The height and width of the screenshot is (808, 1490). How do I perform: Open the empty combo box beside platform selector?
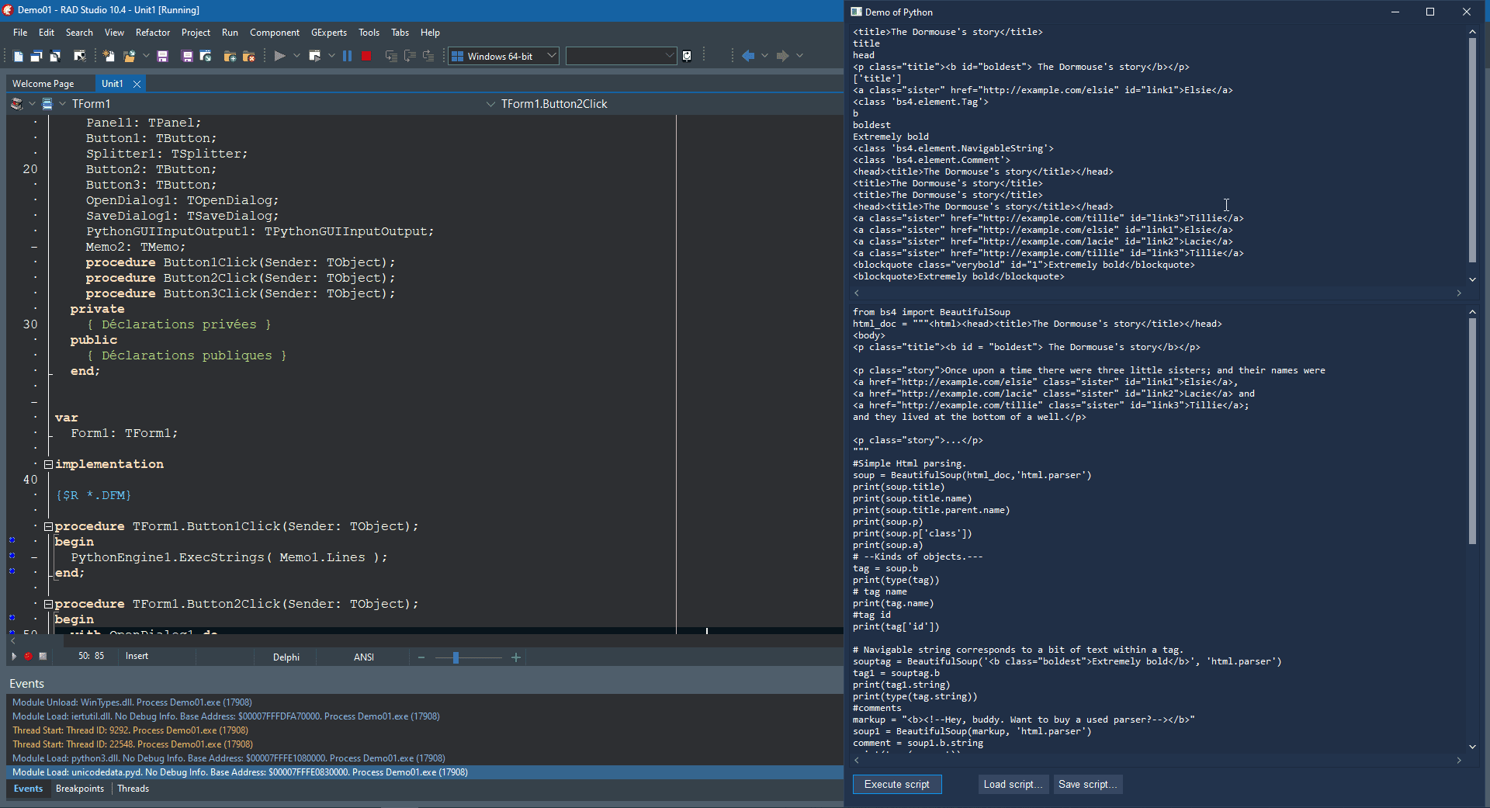pos(621,56)
